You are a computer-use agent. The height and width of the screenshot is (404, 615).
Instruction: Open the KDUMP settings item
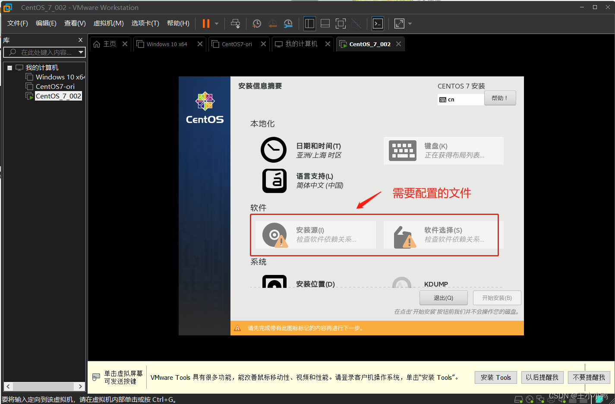click(x=436, y=284)
